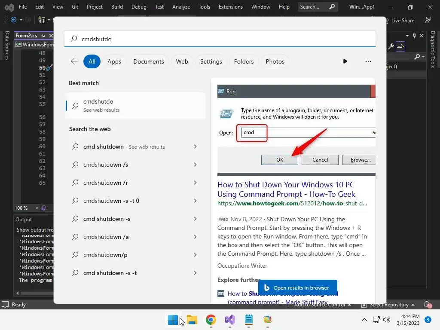Click the Visual Studio logo icon
This screenshot has width=440, height=330.
9,7
